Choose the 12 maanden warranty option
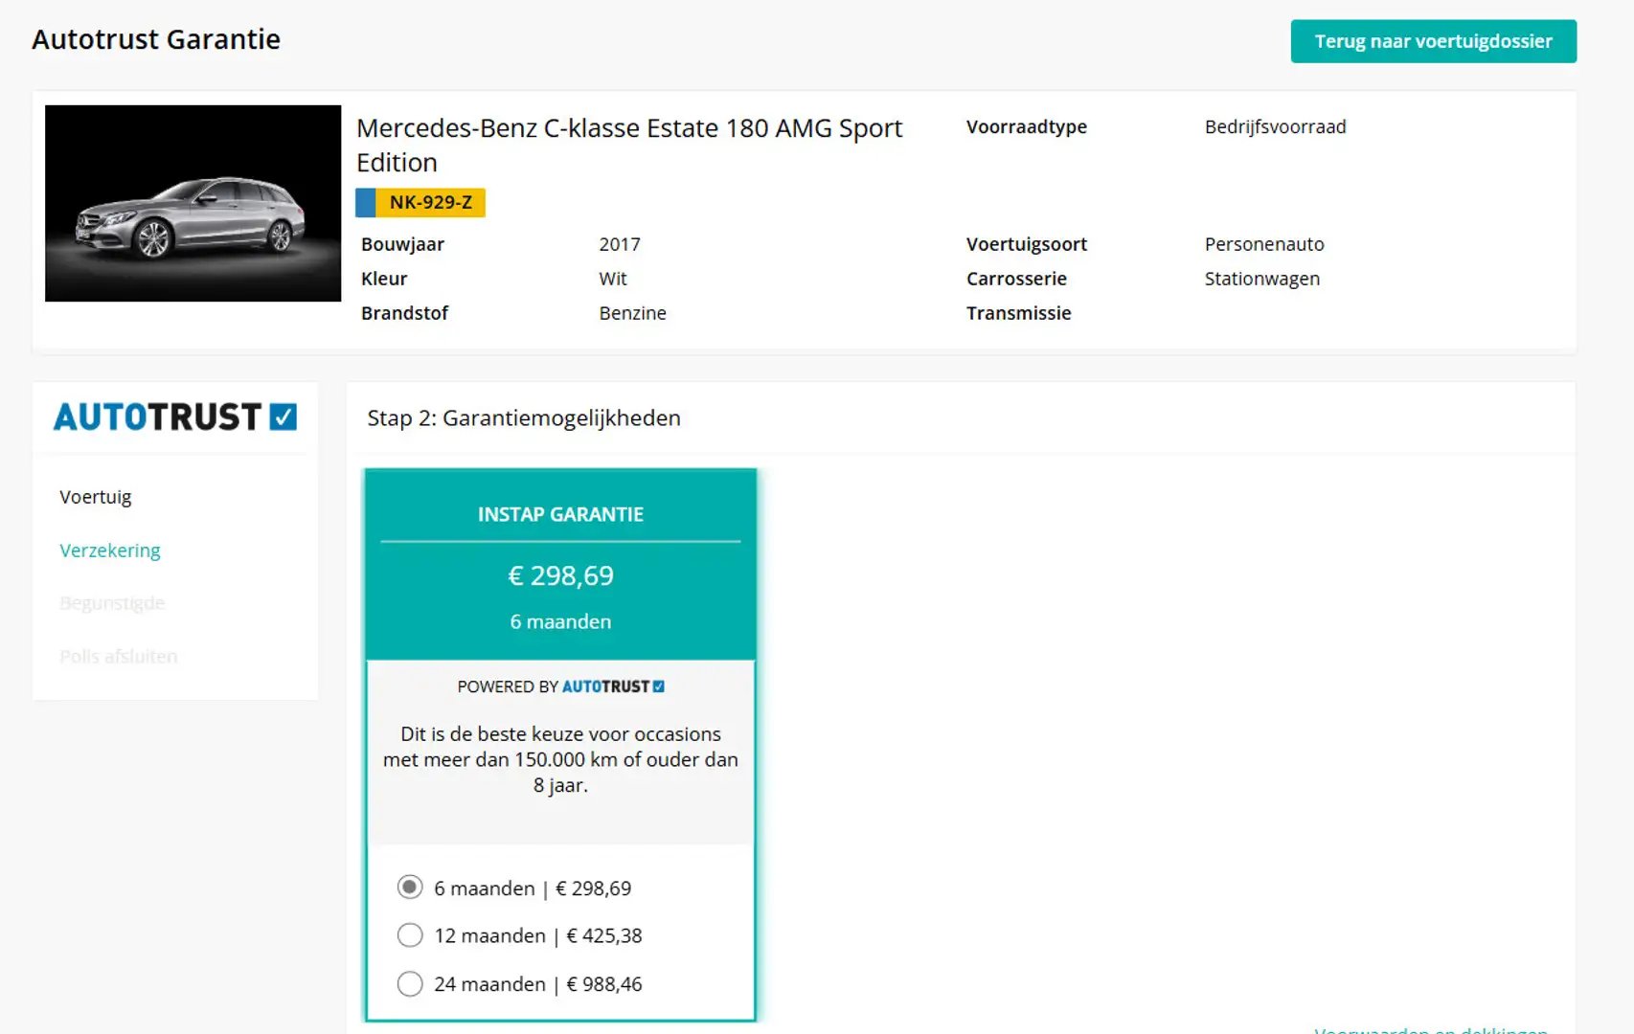 point(410,935)
